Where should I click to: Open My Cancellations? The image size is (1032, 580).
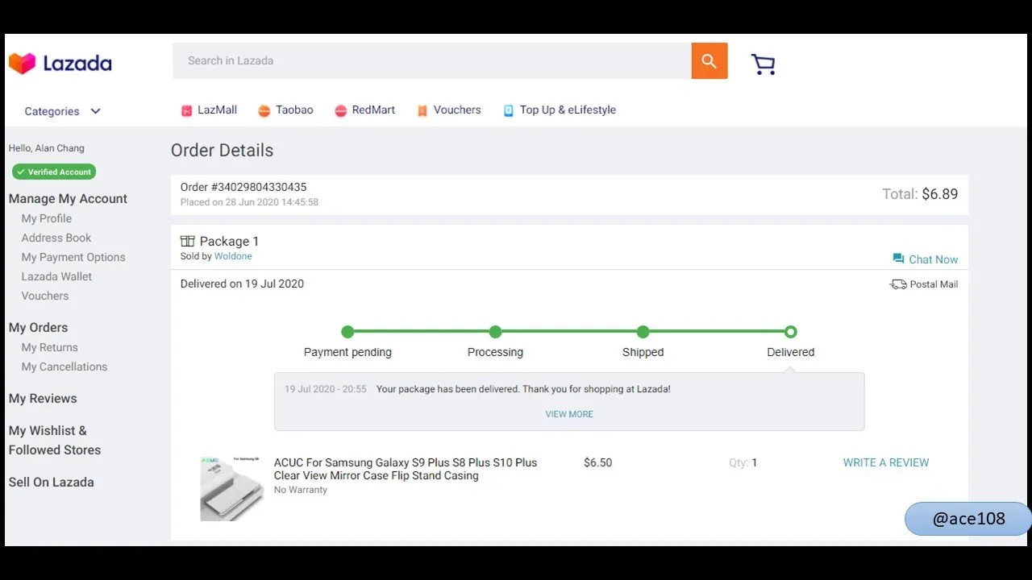[64, 367]
